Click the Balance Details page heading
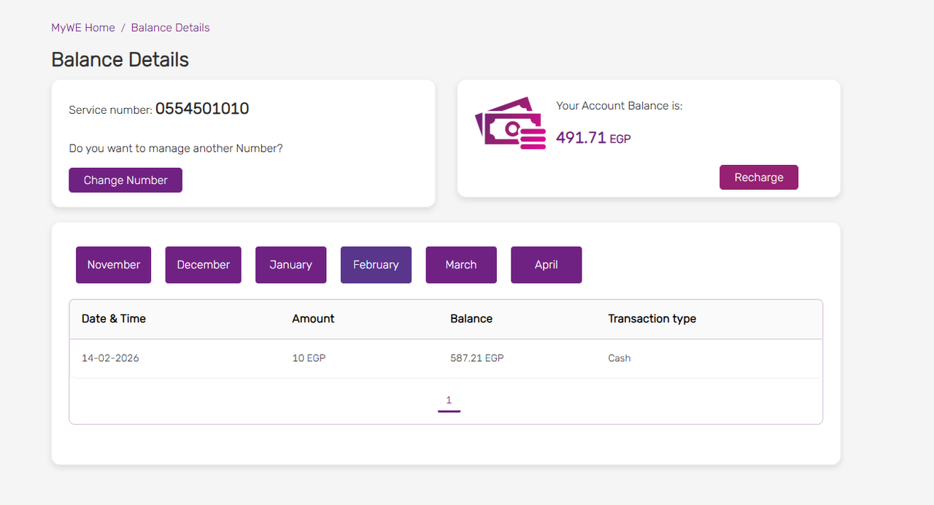The width and height of the screenshot is (934, 505). click(x=120, y=60)
